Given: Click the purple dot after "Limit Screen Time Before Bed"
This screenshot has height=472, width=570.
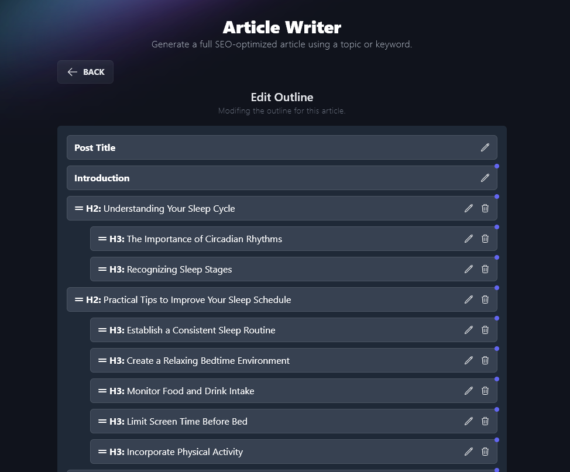Looking at the screenshot, I should [497, 440].
